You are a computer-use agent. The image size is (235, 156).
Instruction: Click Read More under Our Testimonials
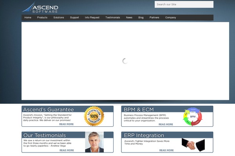[x=67, y=150]
